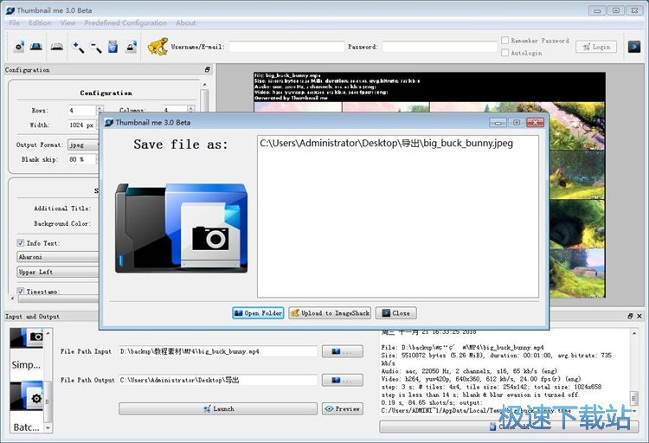Click Upload to ImageShack button

330,313
